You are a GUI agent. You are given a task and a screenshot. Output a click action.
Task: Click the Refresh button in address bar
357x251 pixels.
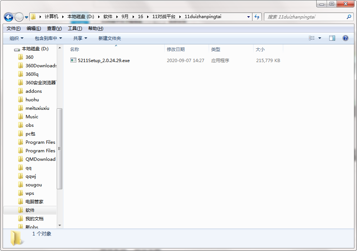pos(257,17)
